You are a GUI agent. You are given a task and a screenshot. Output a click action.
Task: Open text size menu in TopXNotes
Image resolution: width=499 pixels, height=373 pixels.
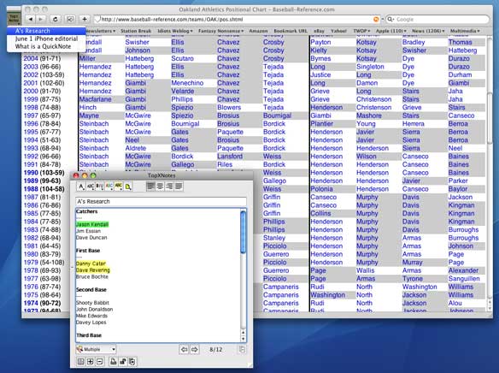pyautogui.click(x=91, y=186)
